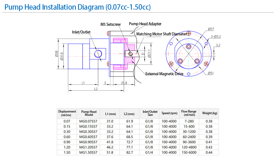276x159 pixels.
Task: Click the Speed (rpm) column header
Action: [x=169, y=113]
